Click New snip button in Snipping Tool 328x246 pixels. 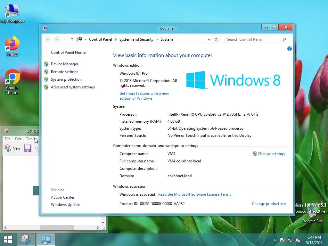click(x=12, y=148)
